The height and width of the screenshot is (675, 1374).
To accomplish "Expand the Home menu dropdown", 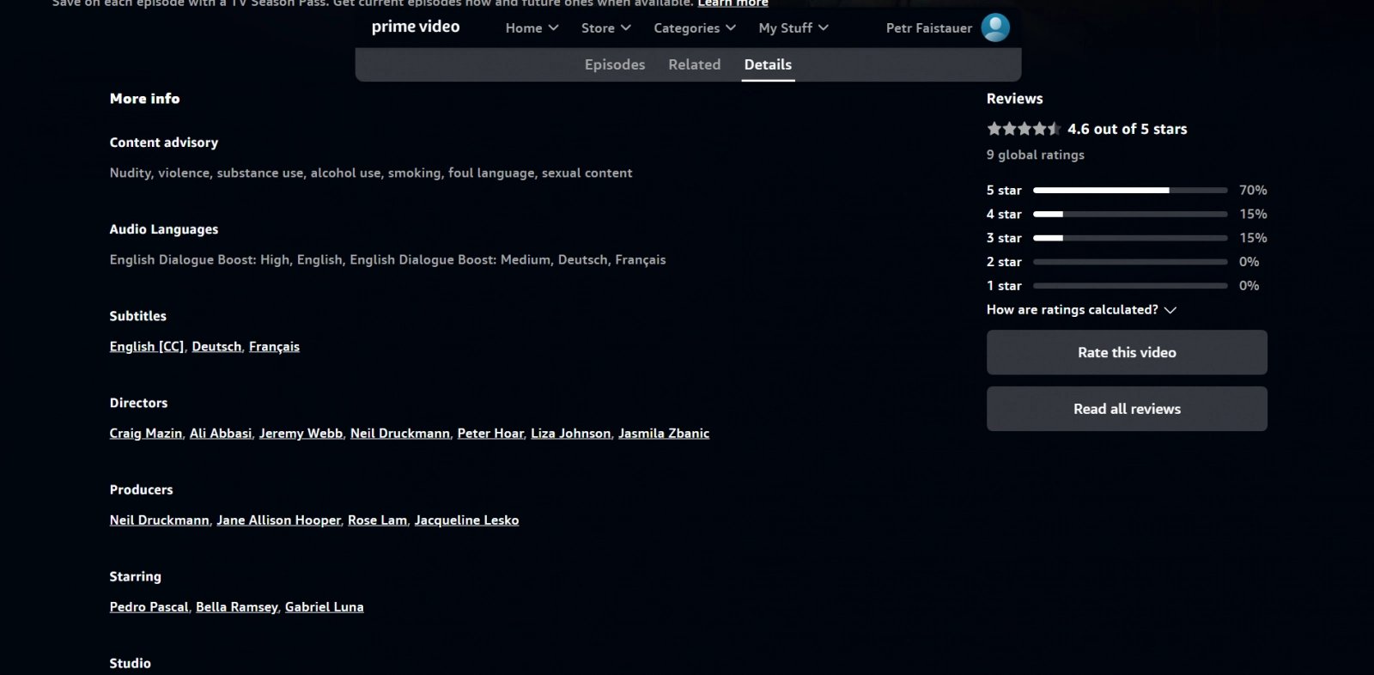I will tap(532, 28).
